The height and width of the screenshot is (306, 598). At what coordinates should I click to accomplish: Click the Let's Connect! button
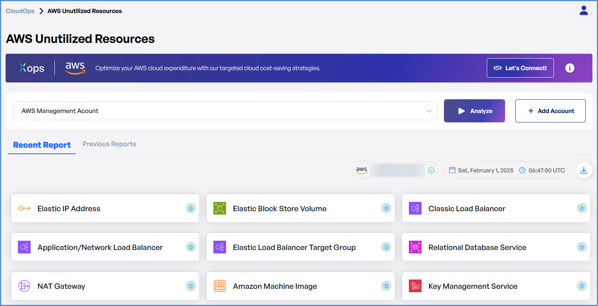(x=520, y=68)
